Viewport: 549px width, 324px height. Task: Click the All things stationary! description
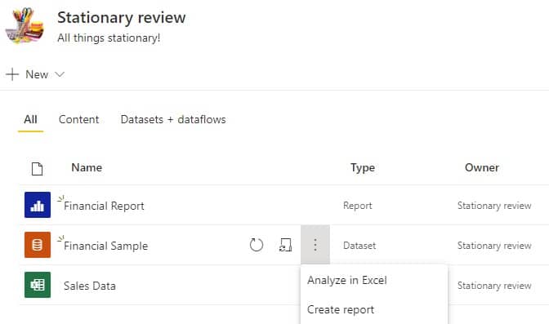point(109,38)
